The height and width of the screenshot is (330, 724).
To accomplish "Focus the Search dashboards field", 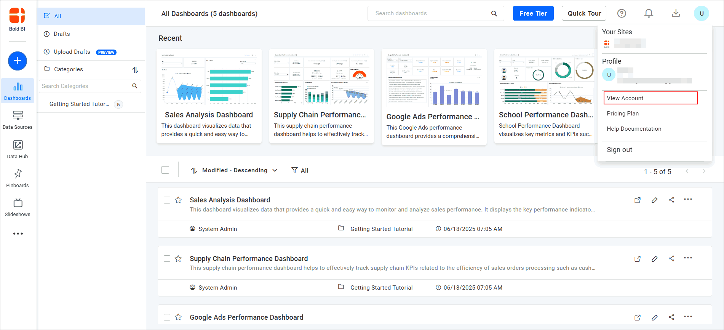I will pyautogui.click(x=436, y=13).
